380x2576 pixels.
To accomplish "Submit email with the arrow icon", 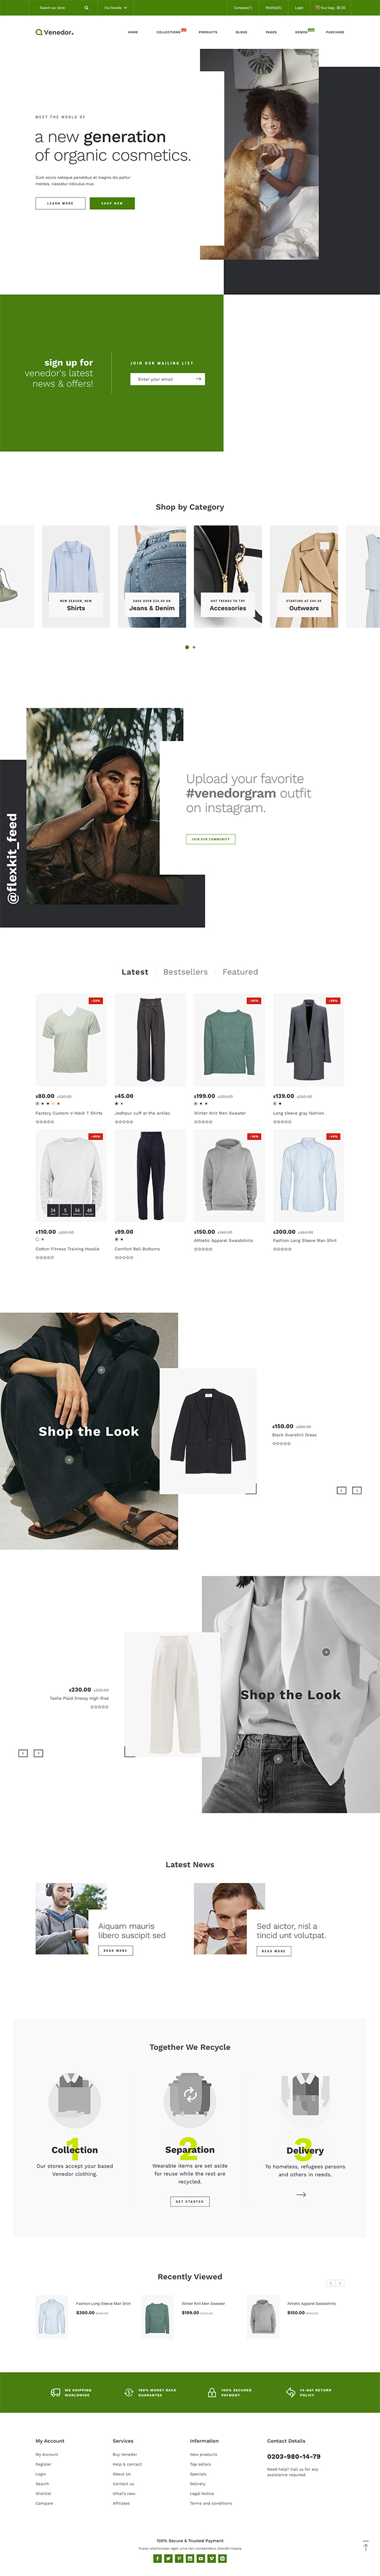I will tap(198, 379).
